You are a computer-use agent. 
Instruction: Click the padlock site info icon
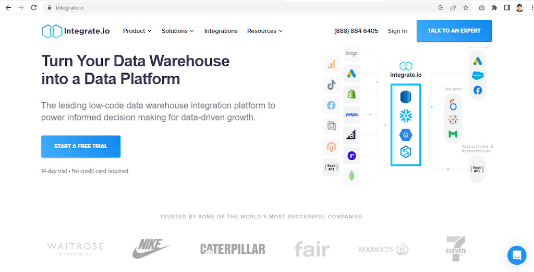pos(50,7)
